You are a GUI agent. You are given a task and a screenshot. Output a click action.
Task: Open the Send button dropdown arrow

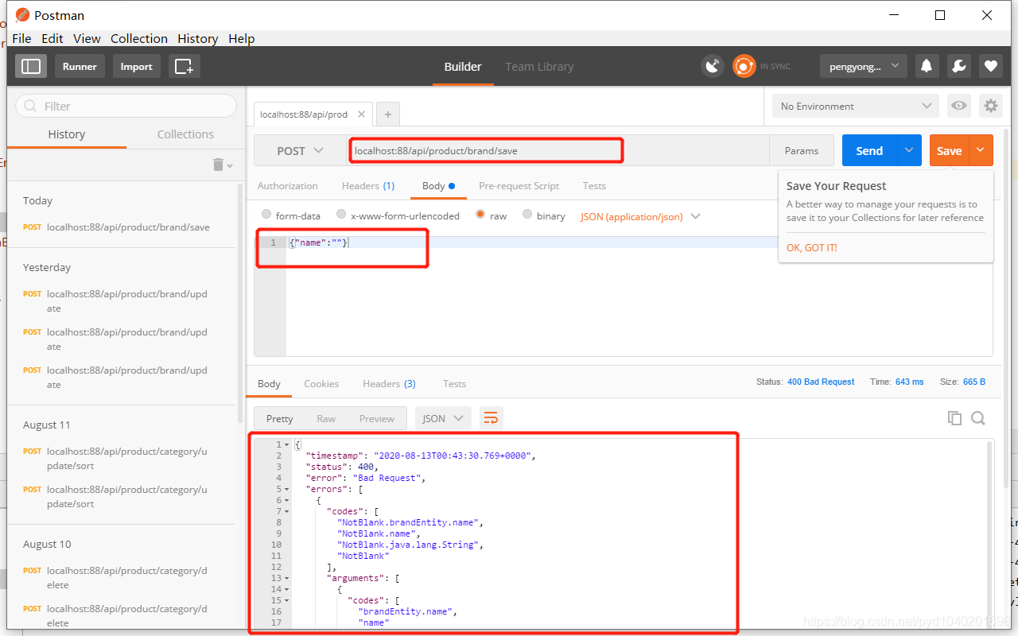tap(910, 150)
